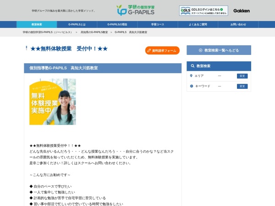Image resolution: width=275 pixels, height=206 pixels.
Task: Open the よくあるご質問 menu item
Action: (198, 24)
